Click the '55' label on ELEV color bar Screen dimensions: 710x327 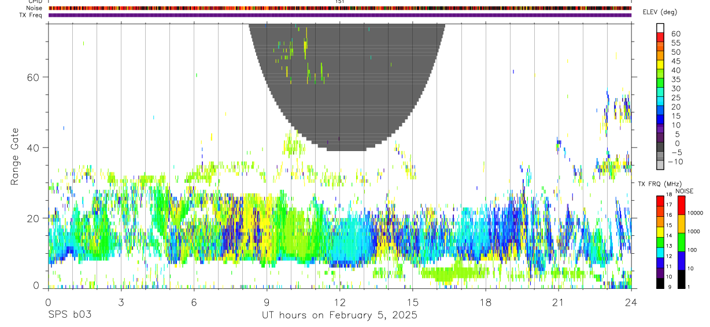click(675, 43)
